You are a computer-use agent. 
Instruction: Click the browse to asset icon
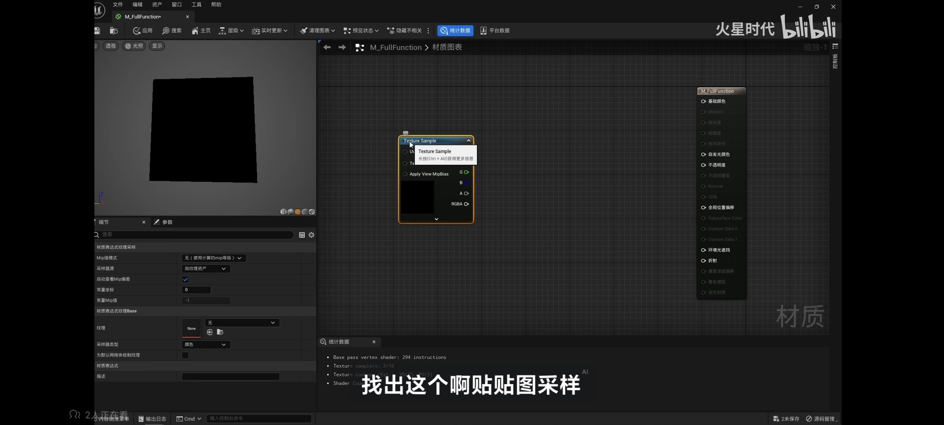point(114,31)
